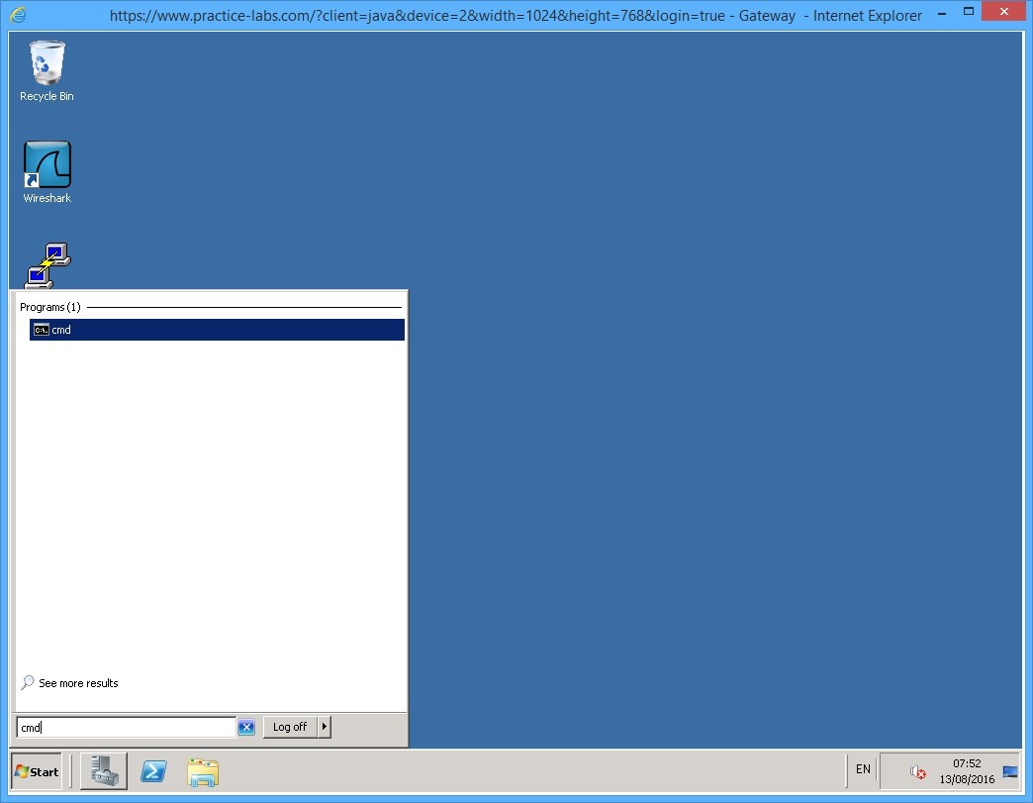Click the See more results link
This screenshot has width=1033, height=803.
tap(77, 682)
